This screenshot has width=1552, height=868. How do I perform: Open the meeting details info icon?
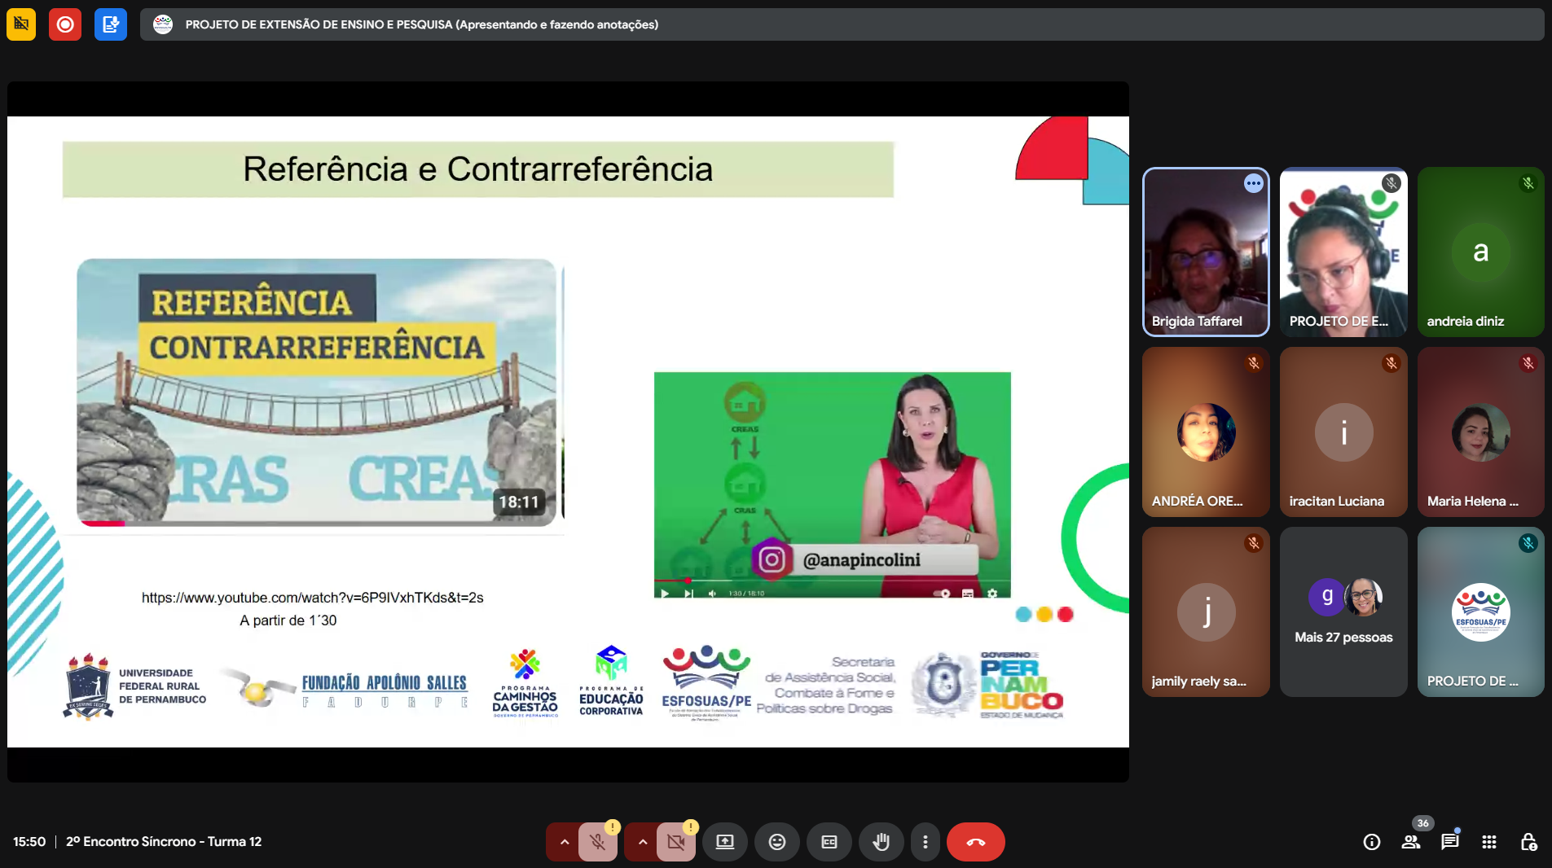pyautogui.click(x=1372, y=842)
